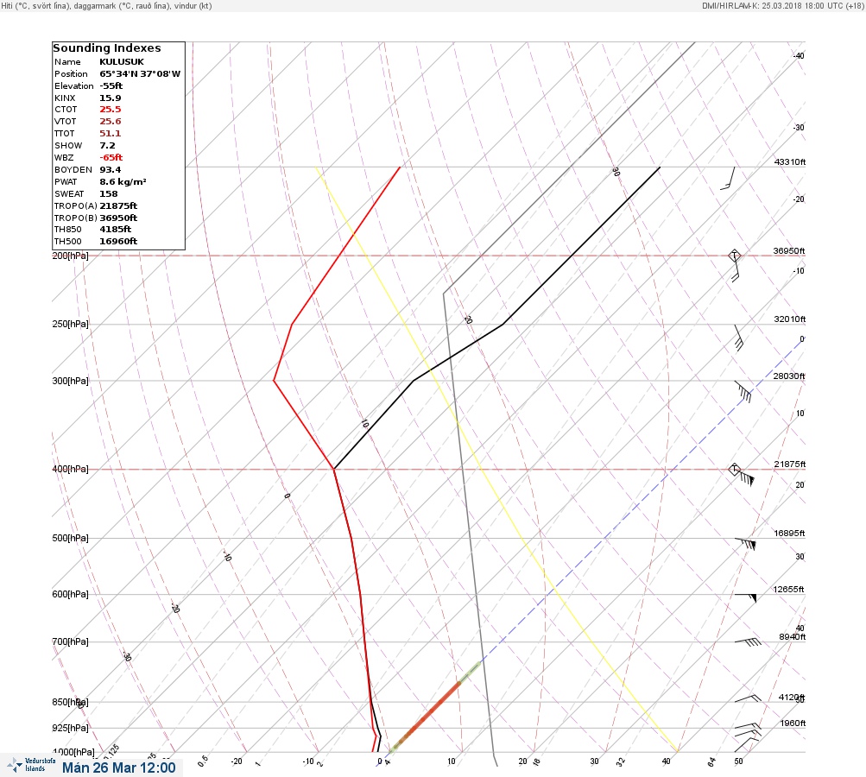Click the tropopause diamond marker at 200 hPa
The image size is (866, 777).
734,256
